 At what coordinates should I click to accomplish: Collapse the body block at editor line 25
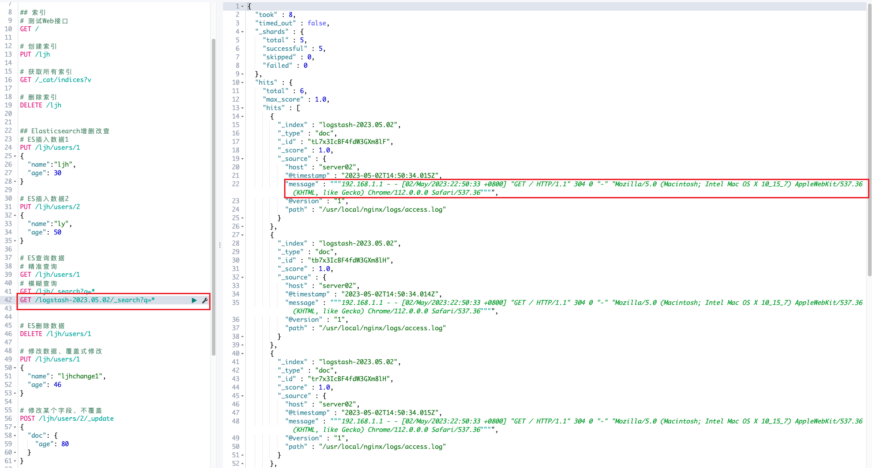[x=15, y=156]
